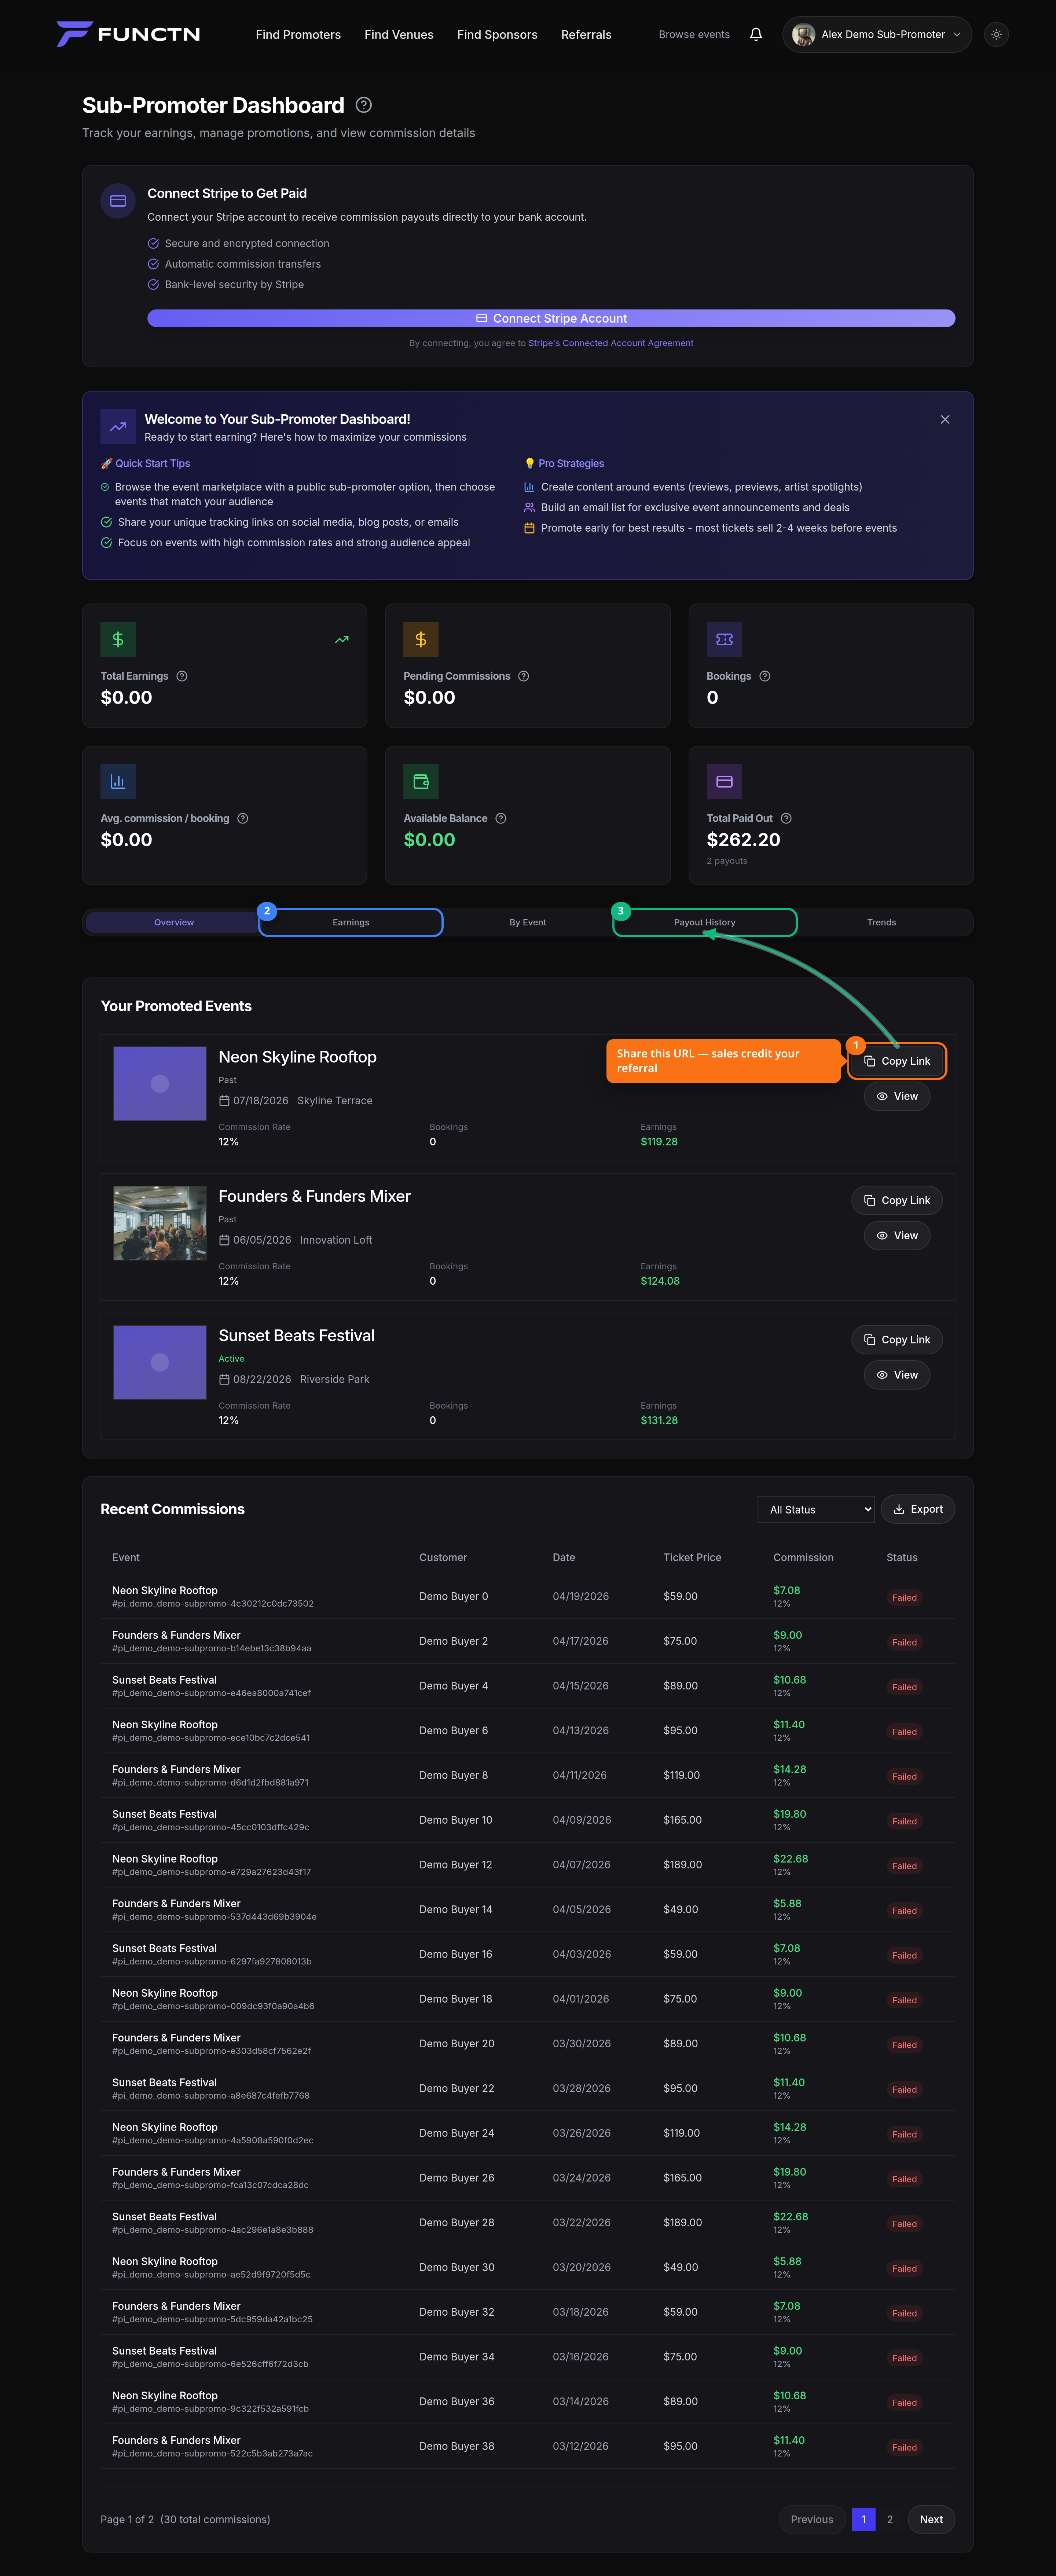Export the recent commissions
This screenshot has width=1056, height=2576.
coord(918,1509)
